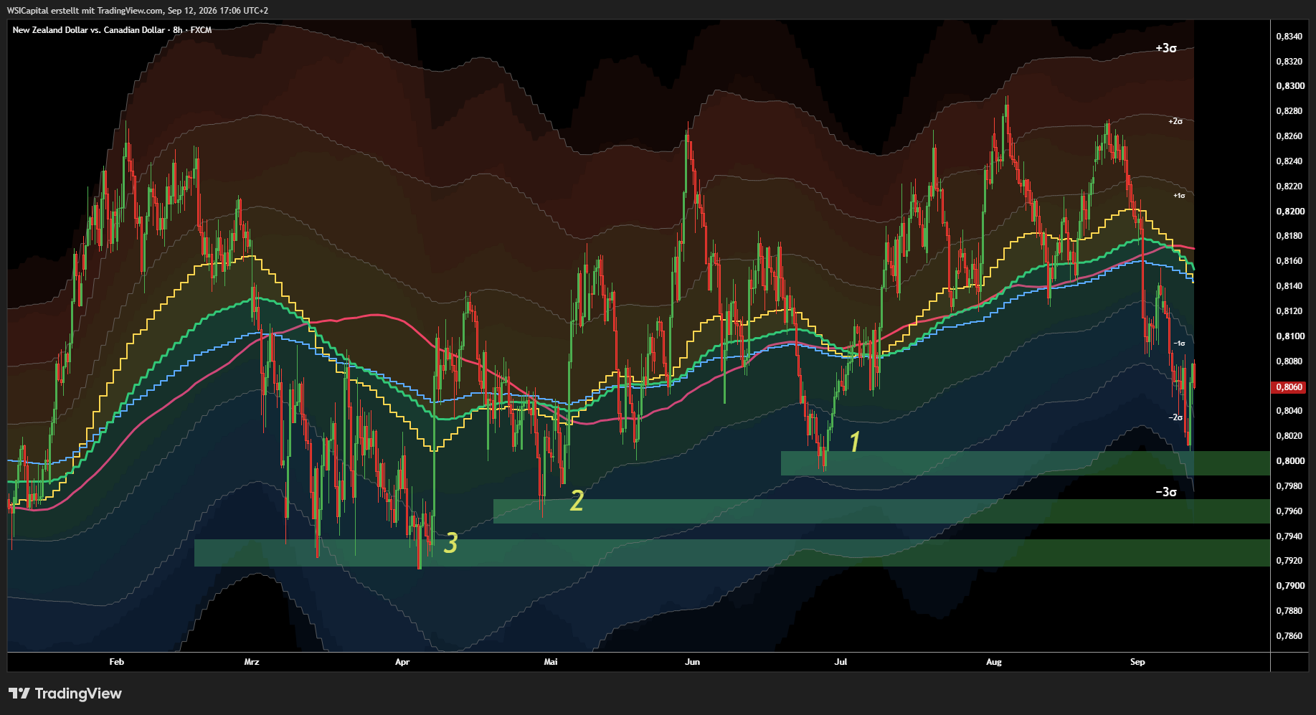Click the 0,8040 price axis label
Image resolution: width=1316 pixels, height=715 pixels.
tap(1289, 411)
